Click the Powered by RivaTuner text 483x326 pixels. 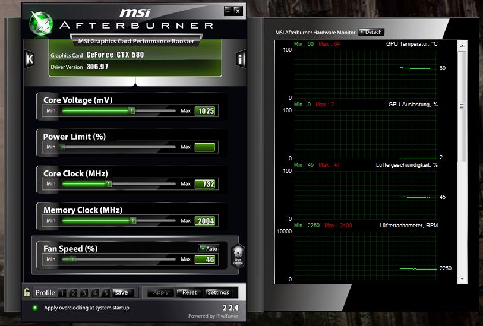(213, 316)
